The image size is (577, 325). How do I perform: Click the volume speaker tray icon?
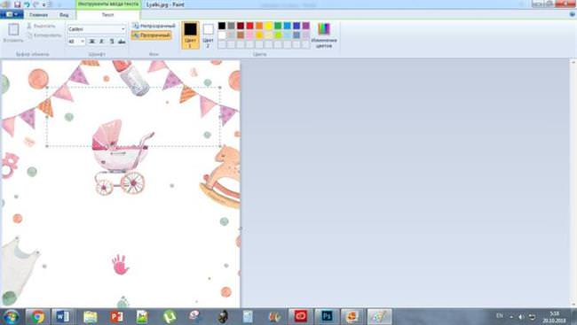521,316
